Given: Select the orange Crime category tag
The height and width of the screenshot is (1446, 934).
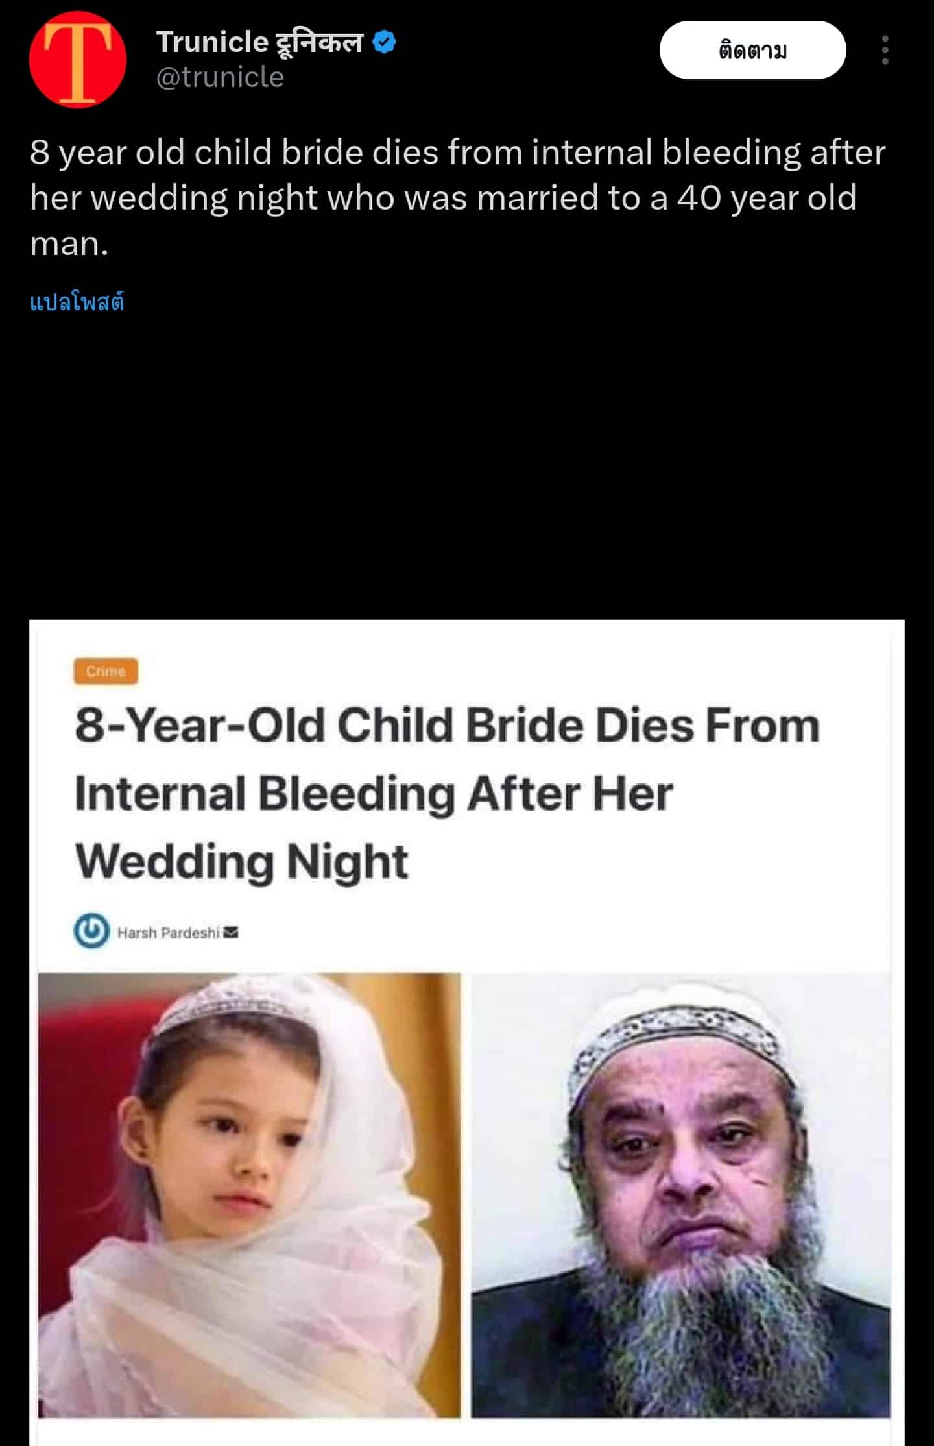Looking at the screenshot, I should click(x=106, y=671).
